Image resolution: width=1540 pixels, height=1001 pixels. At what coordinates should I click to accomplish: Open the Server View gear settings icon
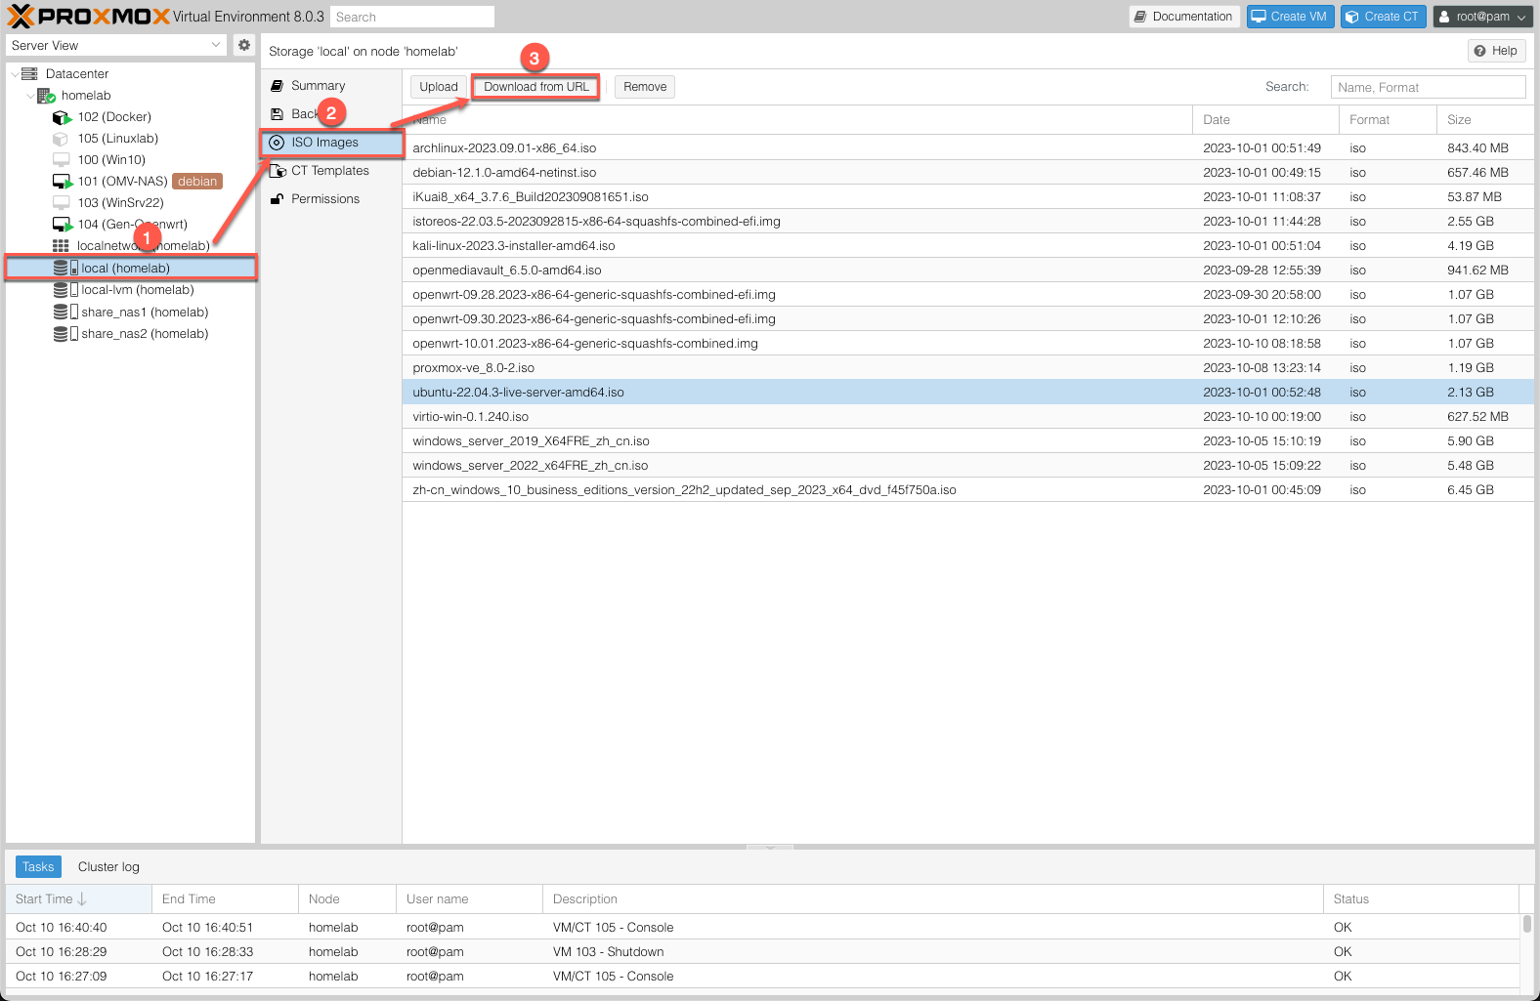[x=244, y=45]
